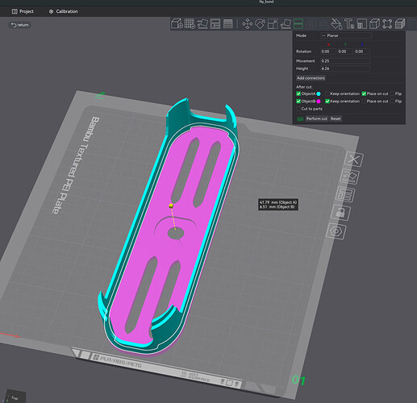Screen dimensions: 417x403
Task: Uncheck the ObjectA checkbox
Action: (298, 93)
